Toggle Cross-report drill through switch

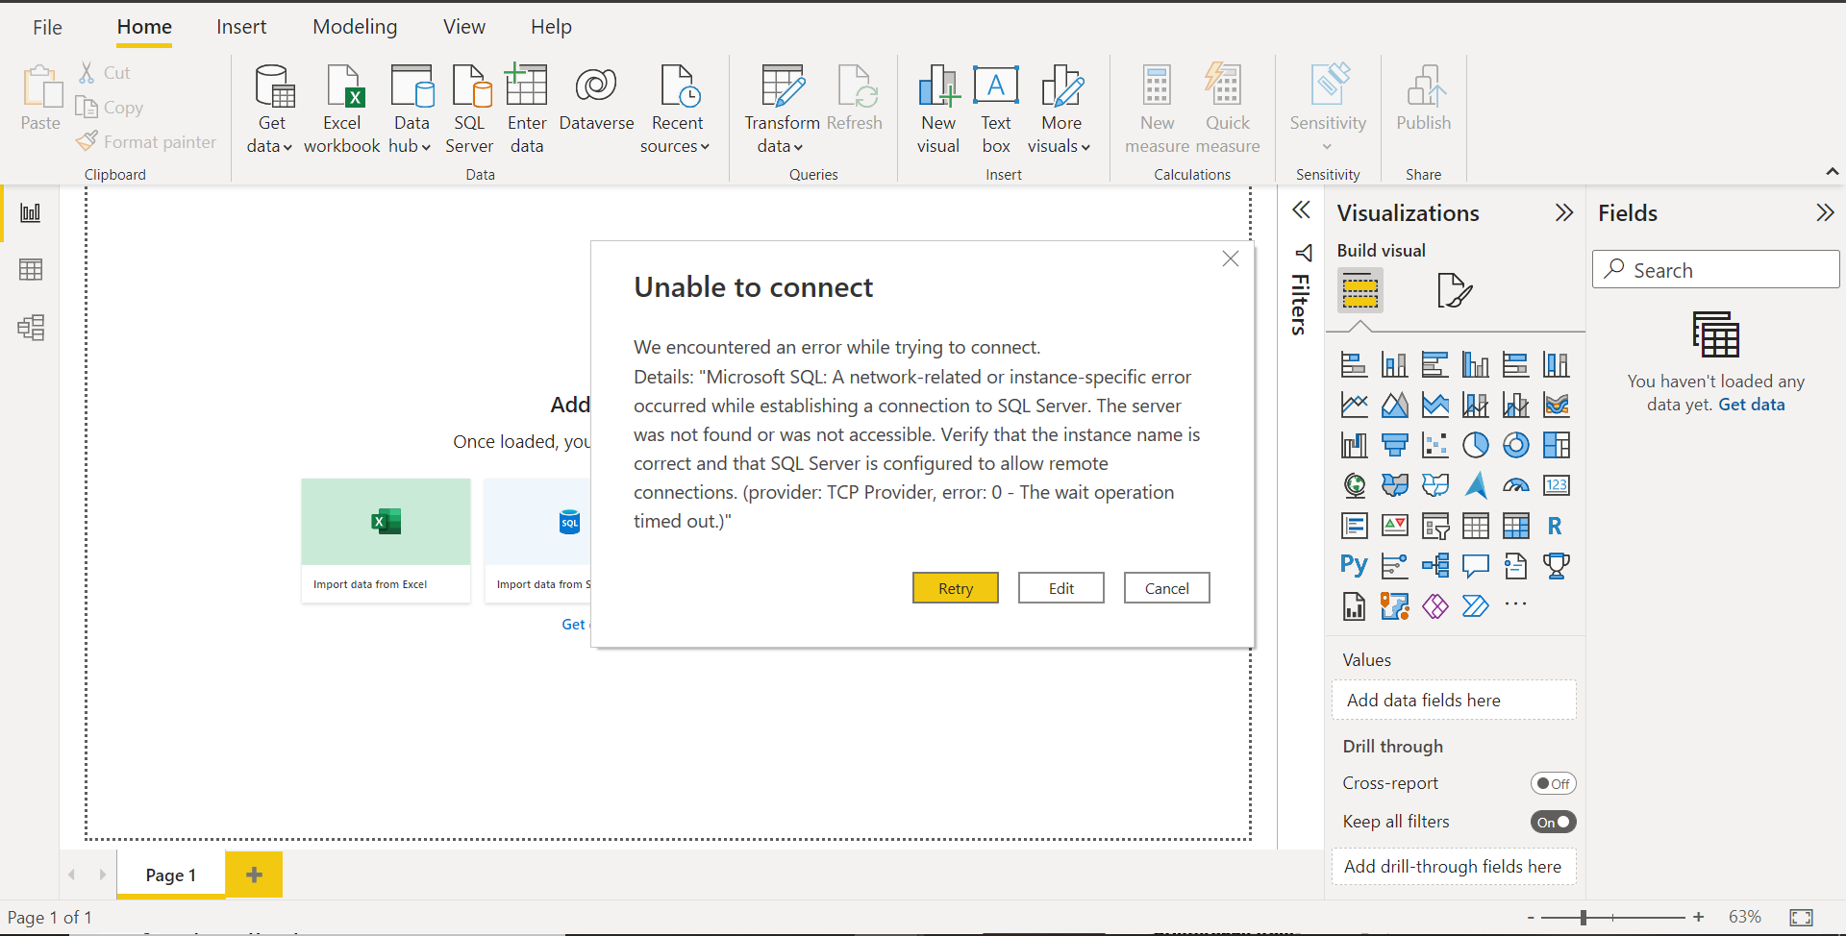coord(1553,783)
